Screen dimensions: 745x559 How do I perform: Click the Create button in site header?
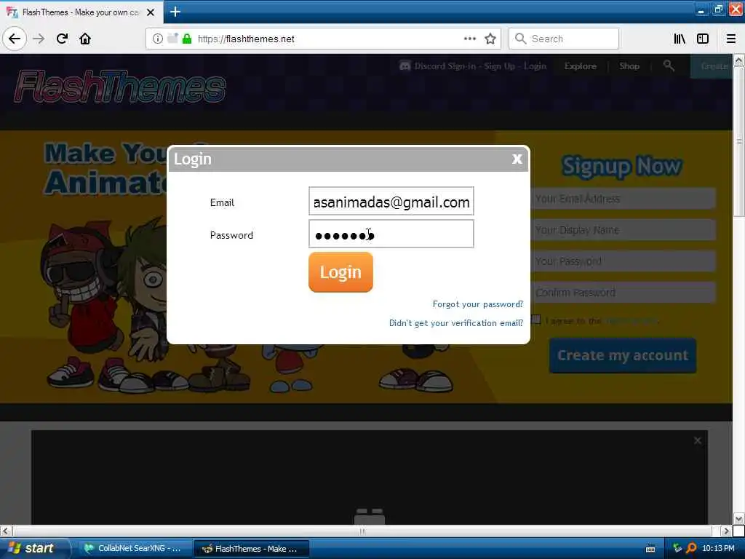[x=712, y=66]
